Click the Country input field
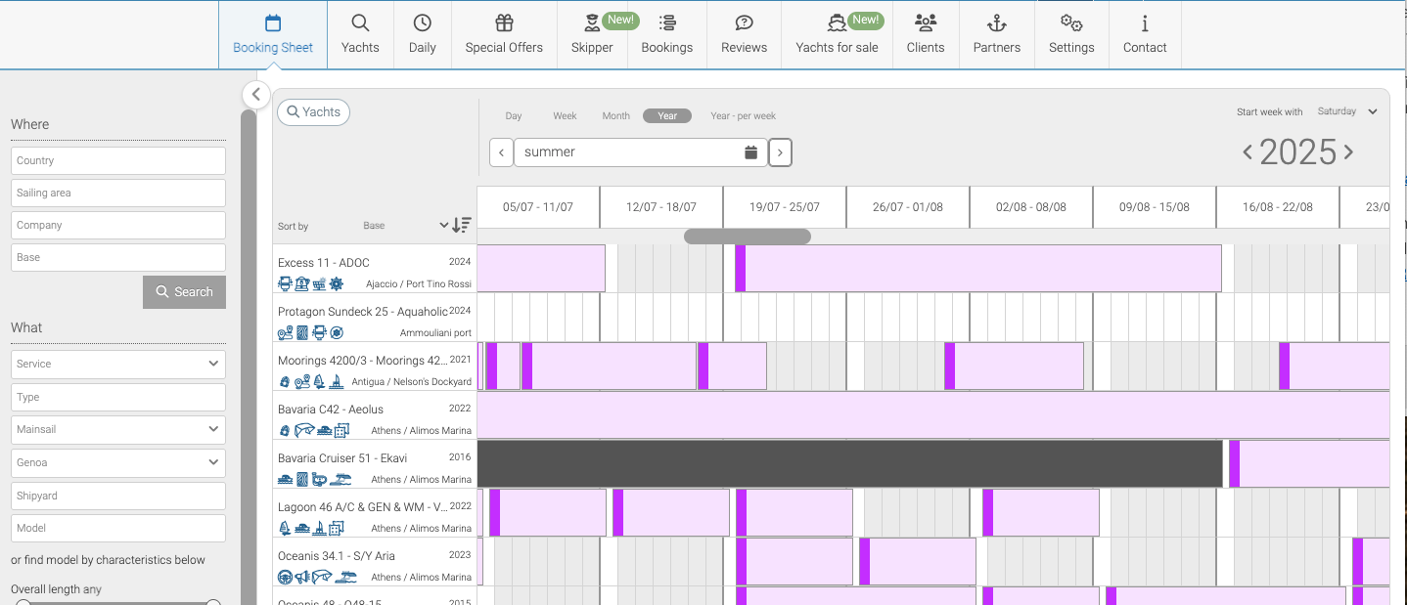Image resolution: width=1407 pixels, height=605 pixels. coord(118,160)
